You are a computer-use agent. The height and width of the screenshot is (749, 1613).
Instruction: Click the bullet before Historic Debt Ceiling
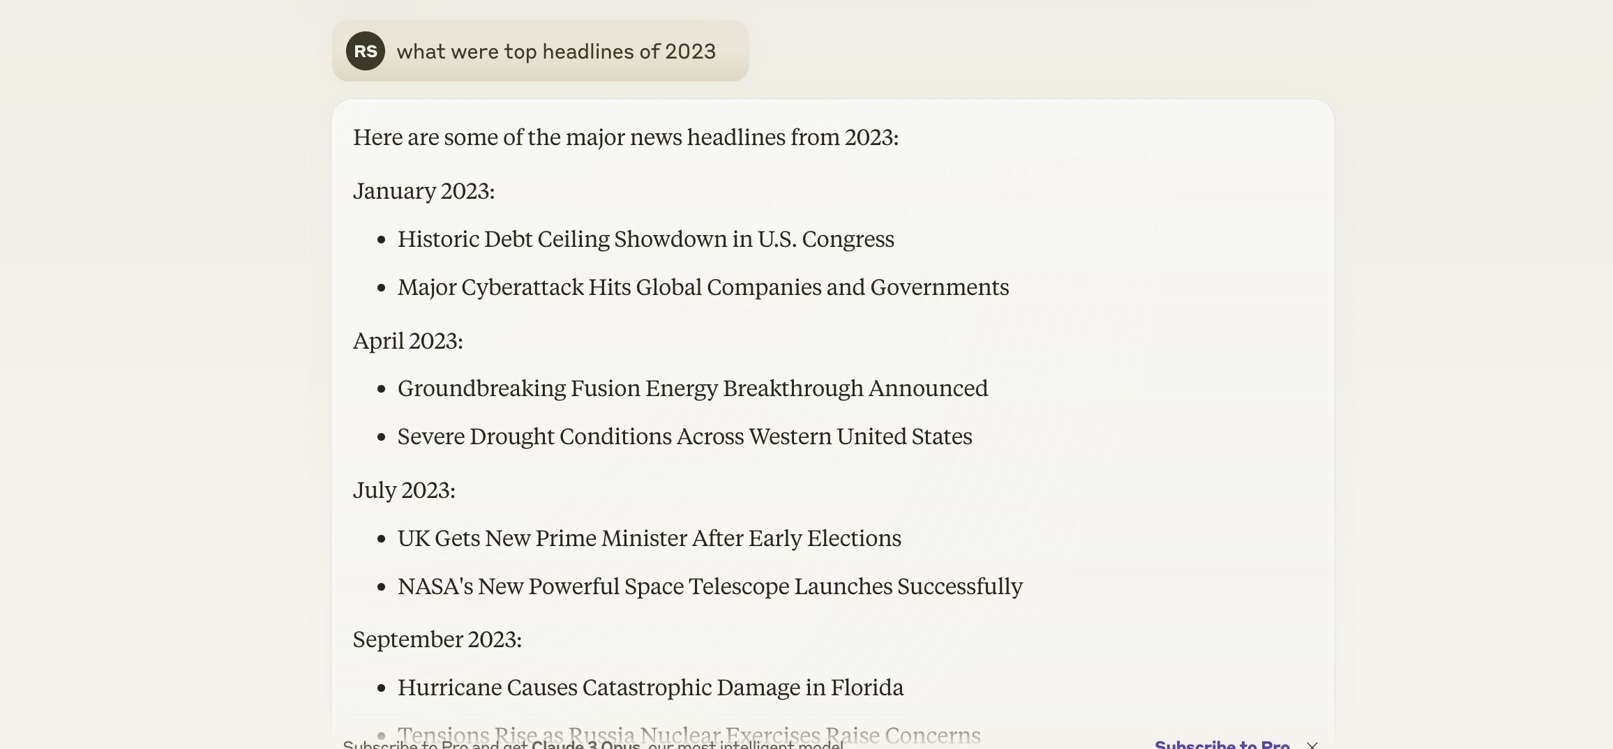pos(381,240)
